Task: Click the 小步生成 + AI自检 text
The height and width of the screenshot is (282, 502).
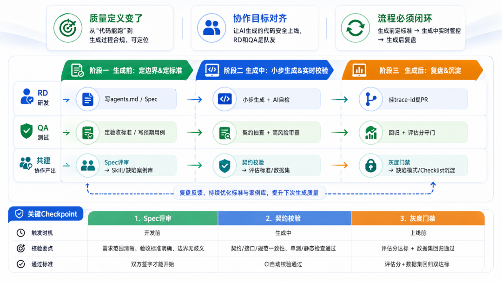Action: [266, 100]
